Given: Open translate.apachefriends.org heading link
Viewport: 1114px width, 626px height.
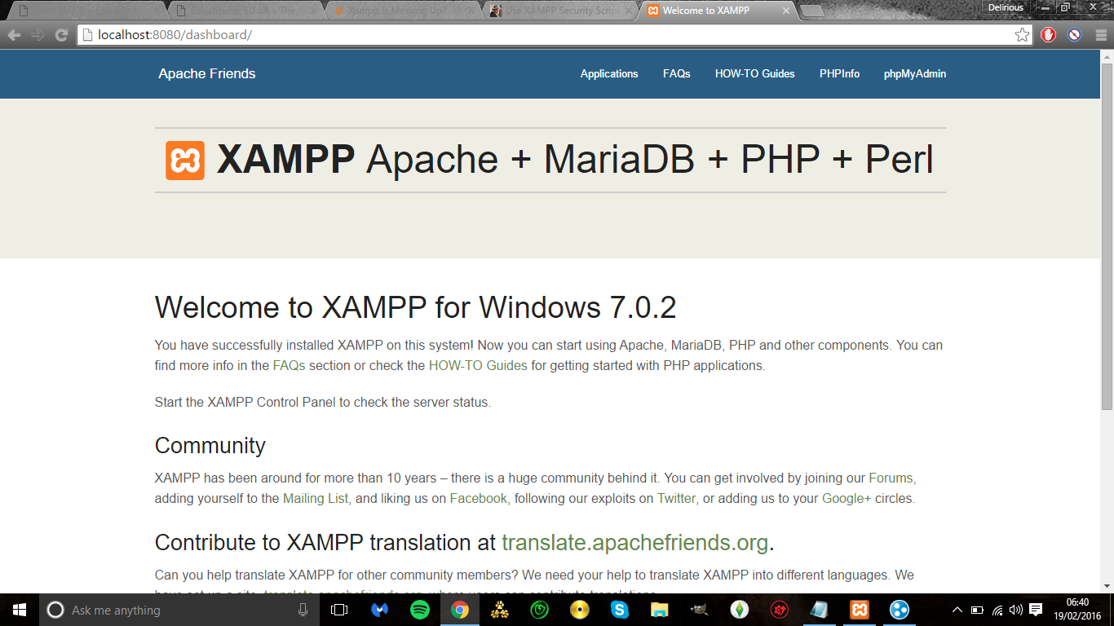Looking at the screenshot, I should [635, 543].
